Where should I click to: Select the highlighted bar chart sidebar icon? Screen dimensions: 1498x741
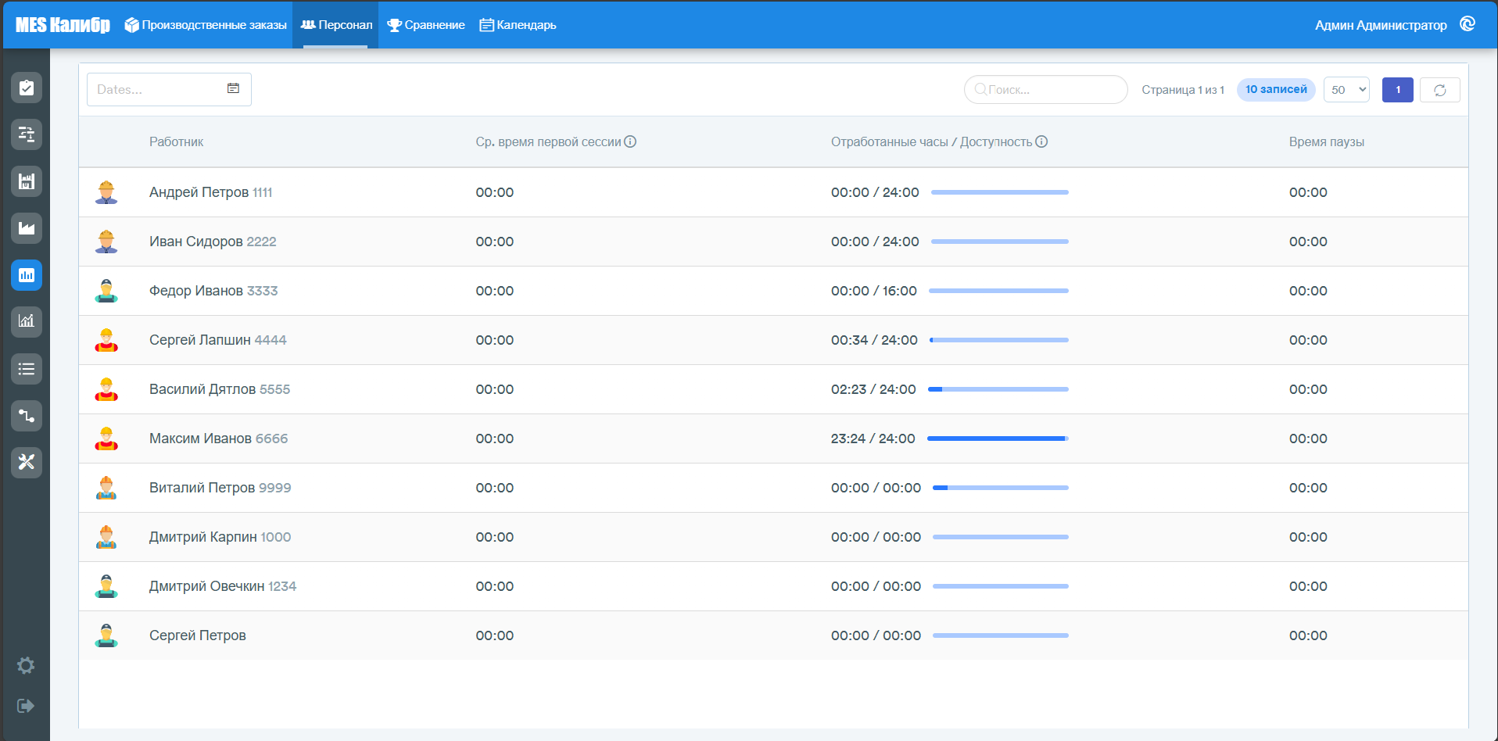tap(27, 275)
